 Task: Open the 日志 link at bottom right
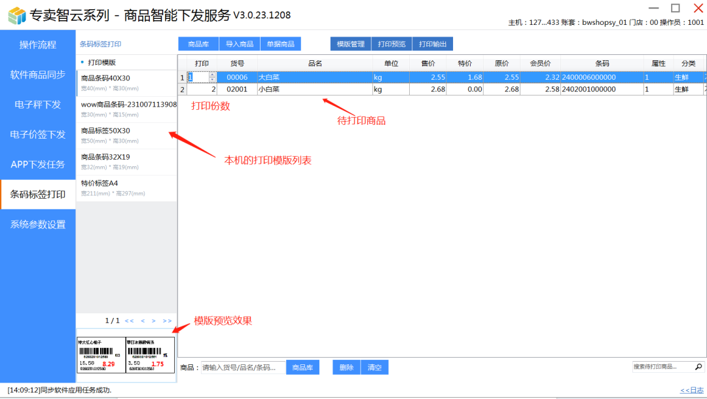coord(691,390)
